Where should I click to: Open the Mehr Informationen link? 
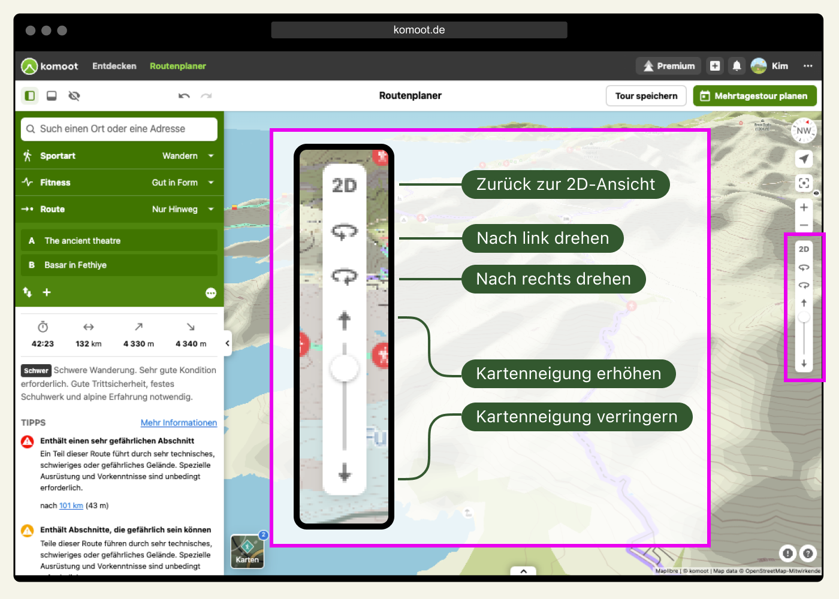179,423
